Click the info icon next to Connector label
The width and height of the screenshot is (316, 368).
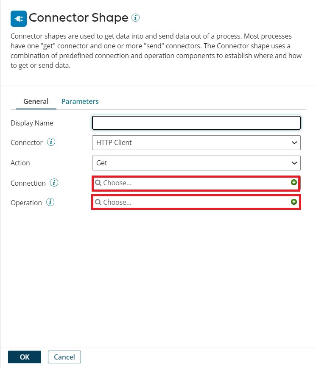pyautogui.click(x=50, y=142)
